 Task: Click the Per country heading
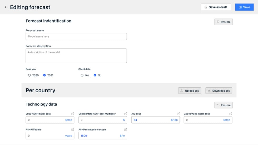pos(41,90)
